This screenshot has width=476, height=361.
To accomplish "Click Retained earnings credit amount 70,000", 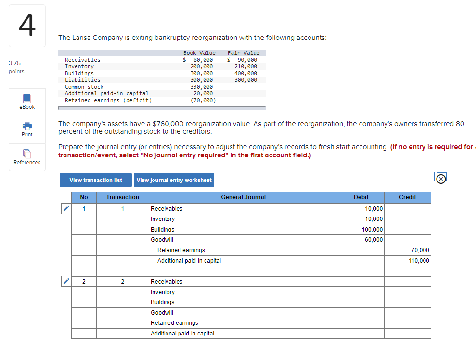I will click(x=407, y=250).
